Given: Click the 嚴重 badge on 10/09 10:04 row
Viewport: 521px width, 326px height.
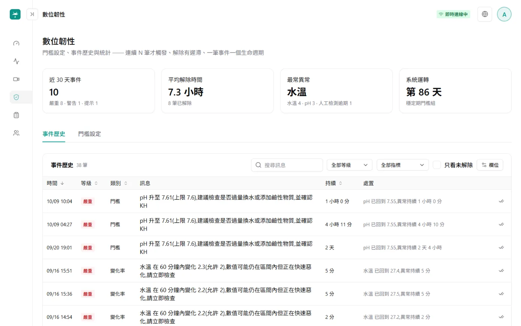Looking at the screenshot, I should 88,201.
